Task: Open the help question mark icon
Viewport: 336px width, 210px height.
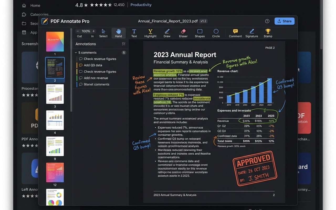Action: [x=267, y=21]
